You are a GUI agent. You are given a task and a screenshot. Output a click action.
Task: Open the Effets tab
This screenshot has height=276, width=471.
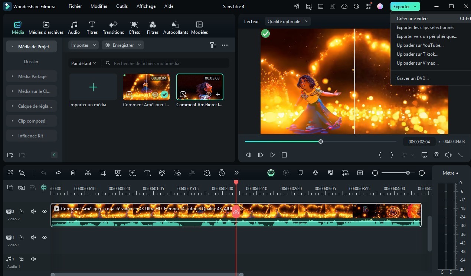pos(134,28)
